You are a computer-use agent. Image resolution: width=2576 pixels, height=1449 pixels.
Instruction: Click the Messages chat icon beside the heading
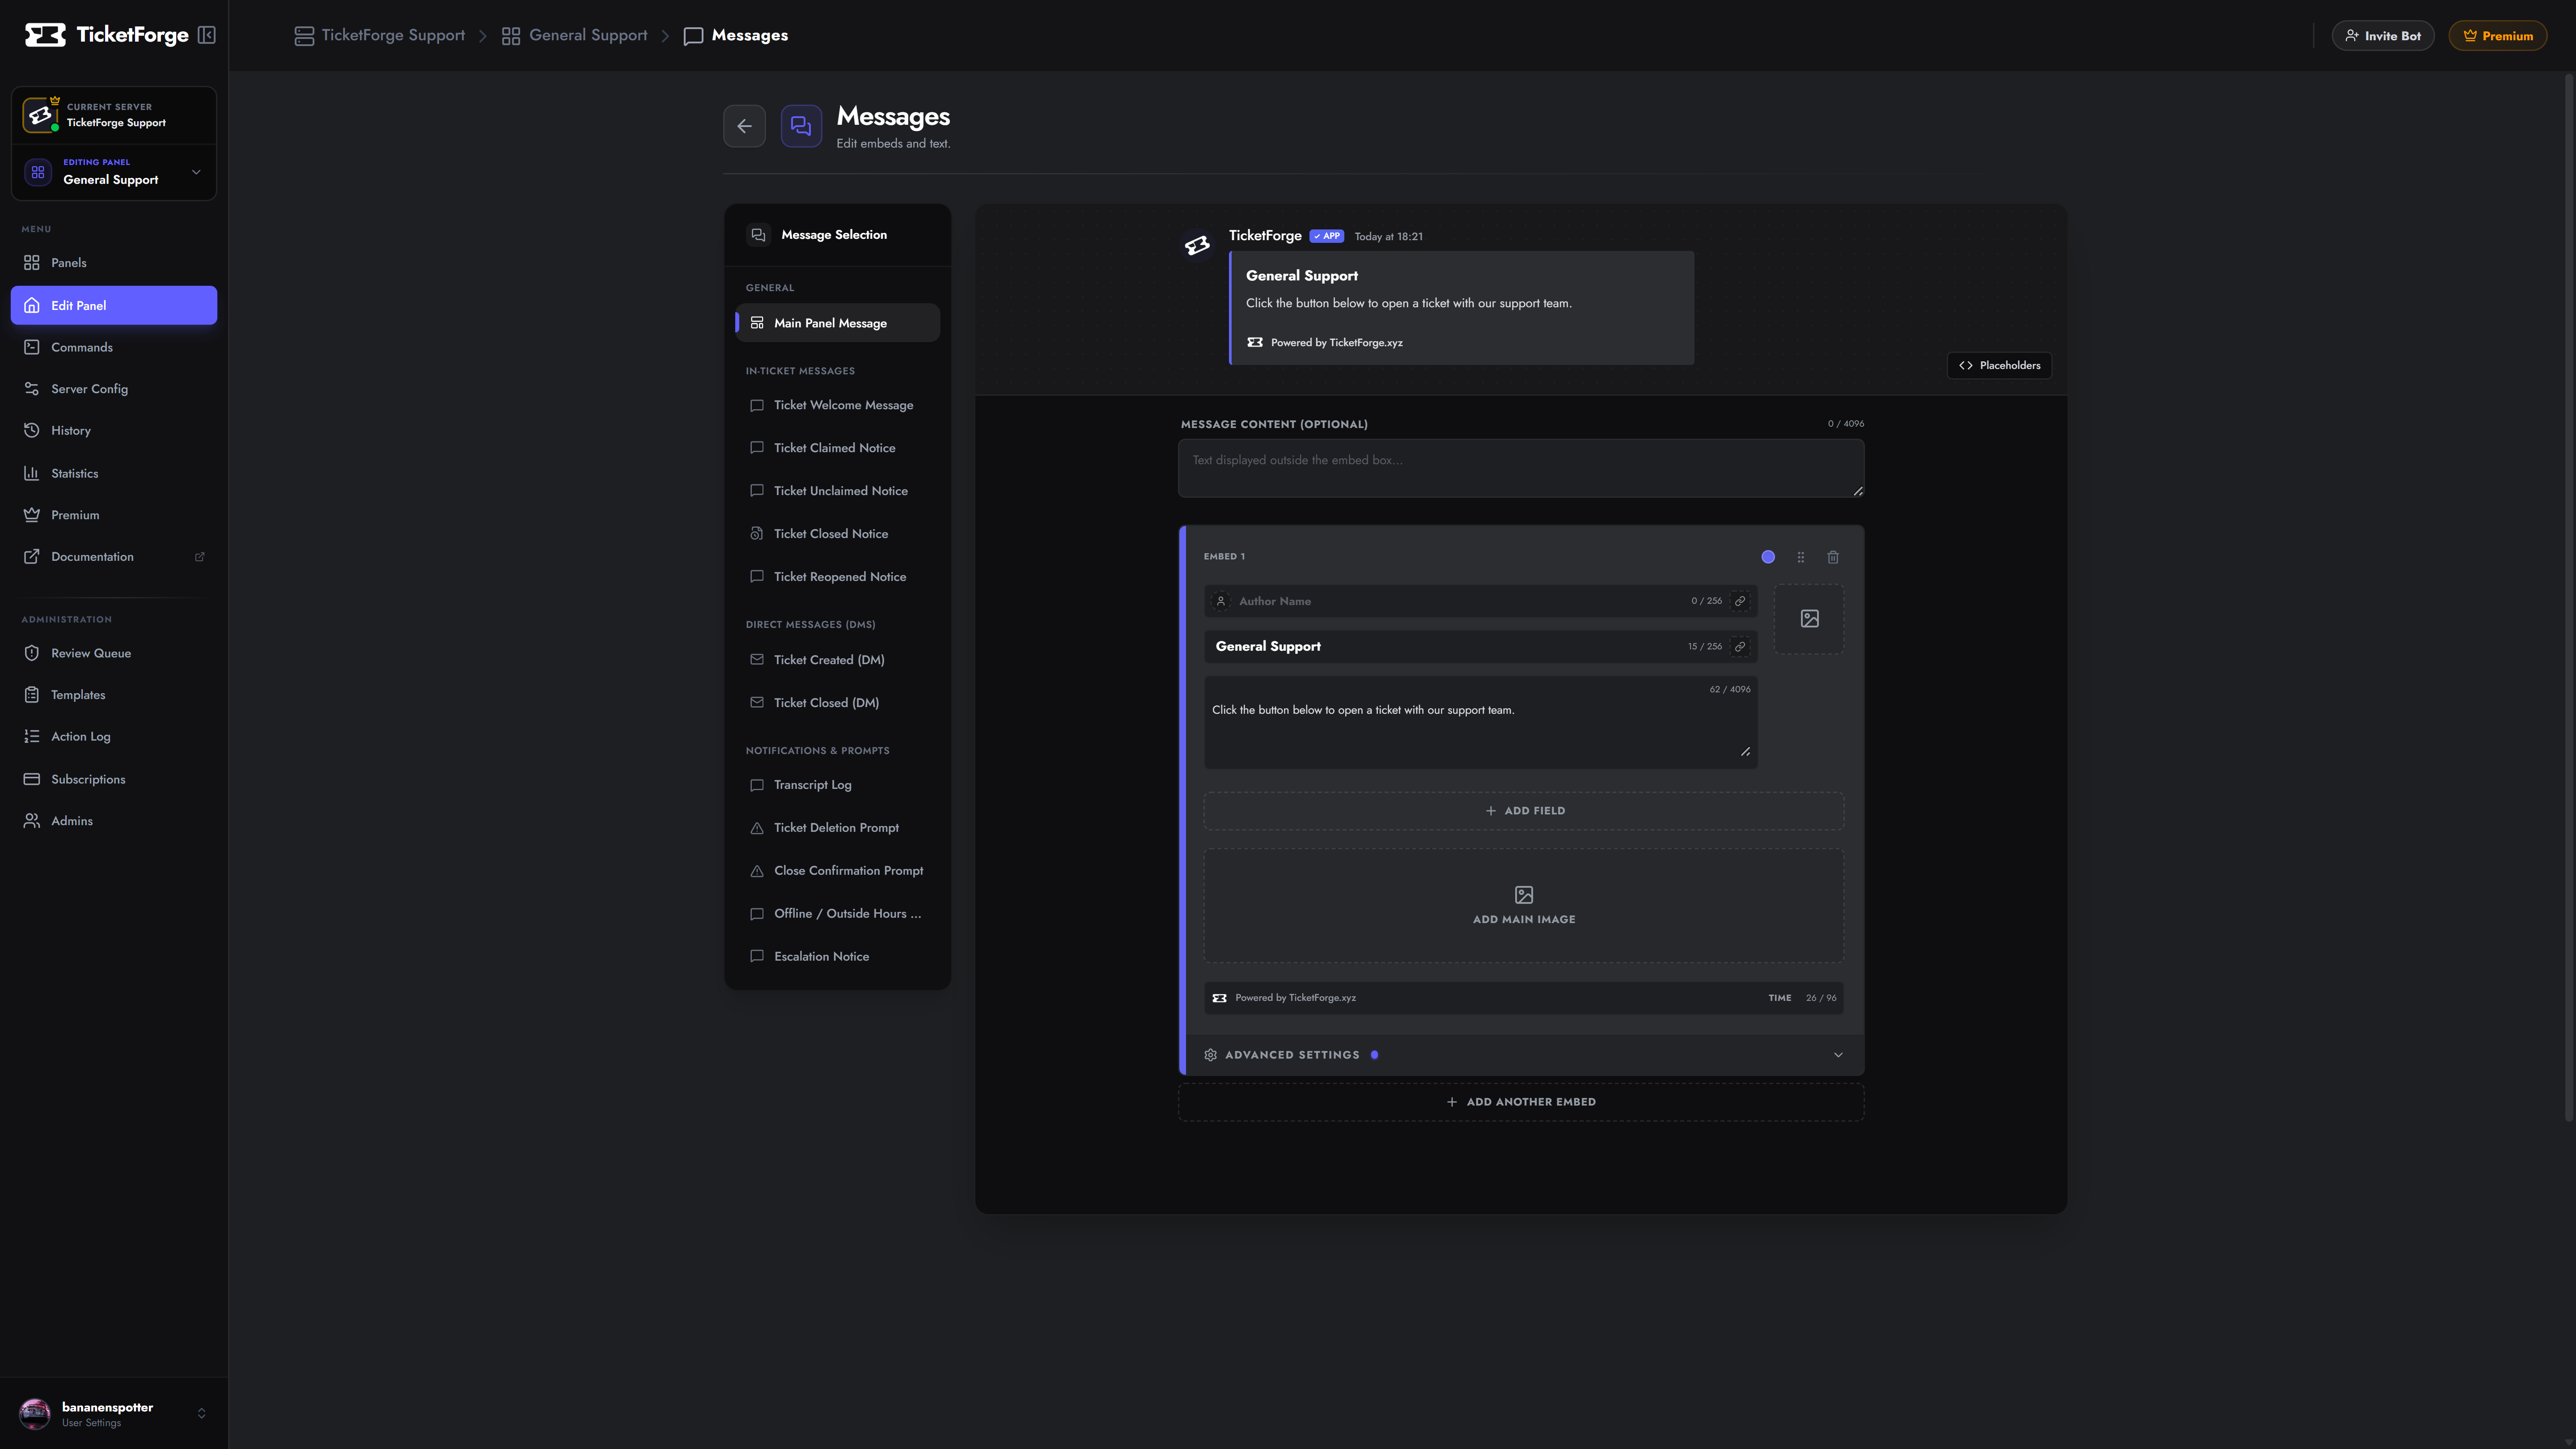[x=801, y=126]
